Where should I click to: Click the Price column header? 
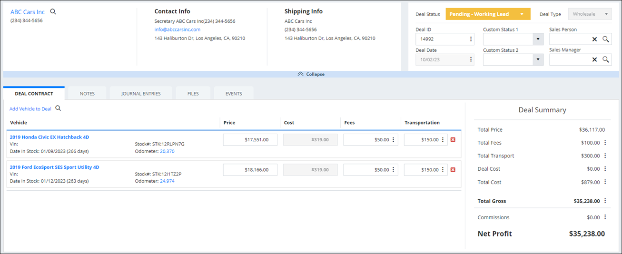coord(229,123)
